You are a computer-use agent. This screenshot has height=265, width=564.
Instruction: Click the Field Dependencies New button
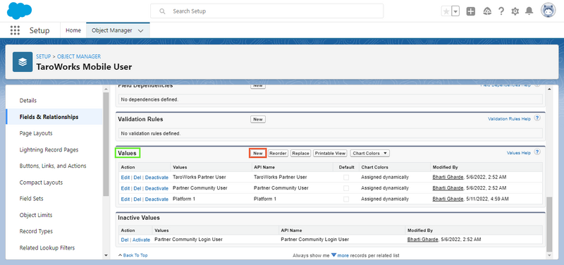tap(258, 86)
